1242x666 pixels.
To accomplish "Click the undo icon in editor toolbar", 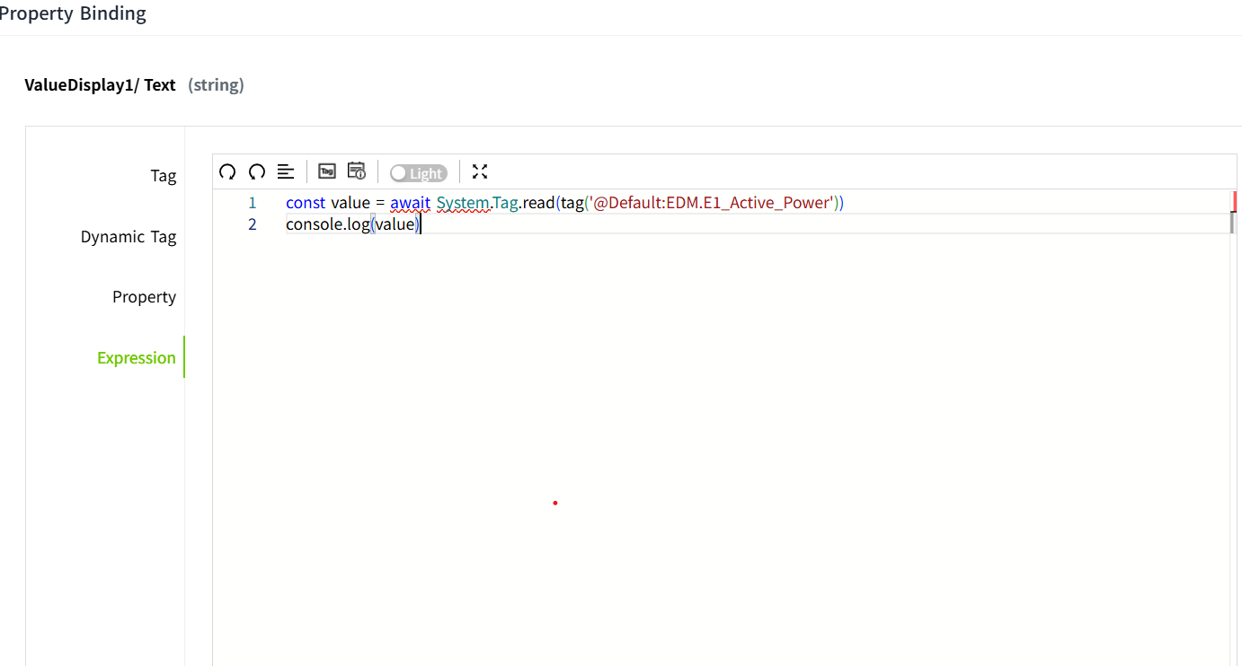I will [x=227, y=171].
